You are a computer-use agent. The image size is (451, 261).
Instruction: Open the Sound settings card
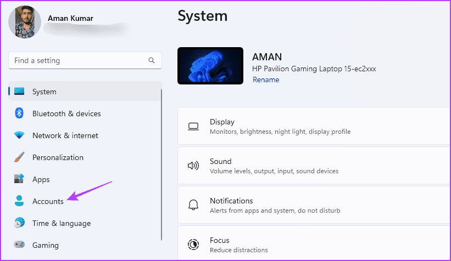point(314,166)
